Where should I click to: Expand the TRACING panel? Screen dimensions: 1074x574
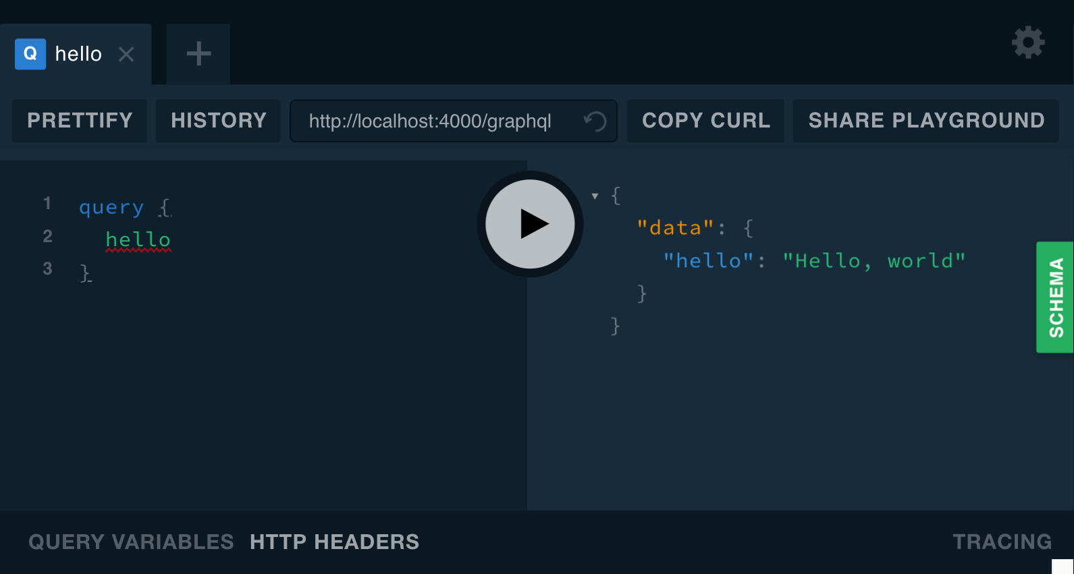point(1002,542)
